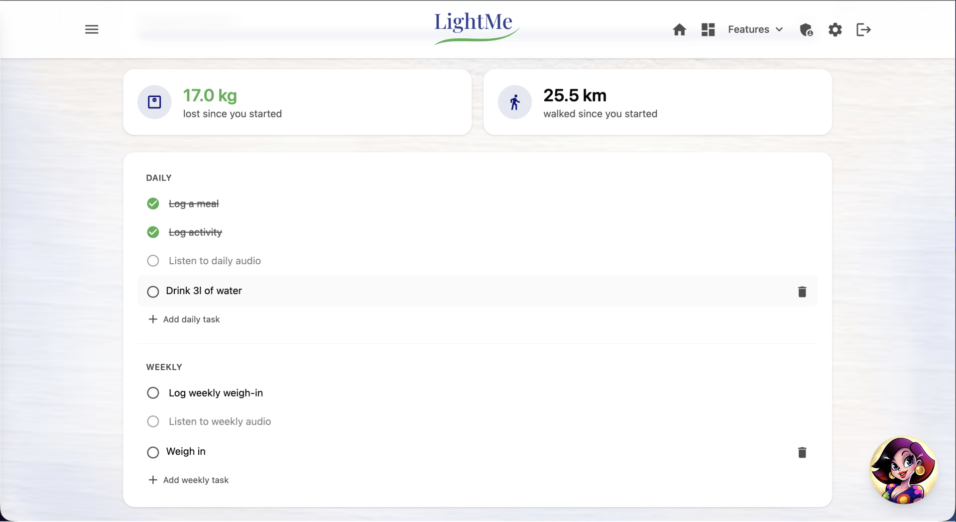Click the 'Log a meal' label
Image resolution: width=956 pixels, height=522 pixels.
coord(194,204)
